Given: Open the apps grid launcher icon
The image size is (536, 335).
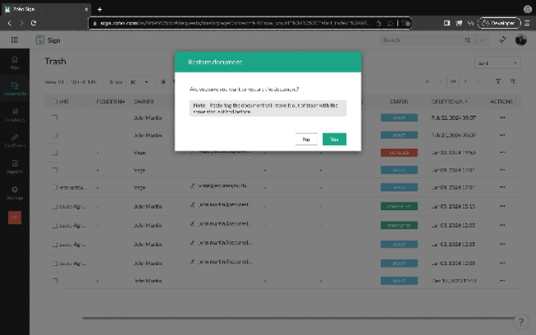Looking at the screenshot, I should [15, 40].
